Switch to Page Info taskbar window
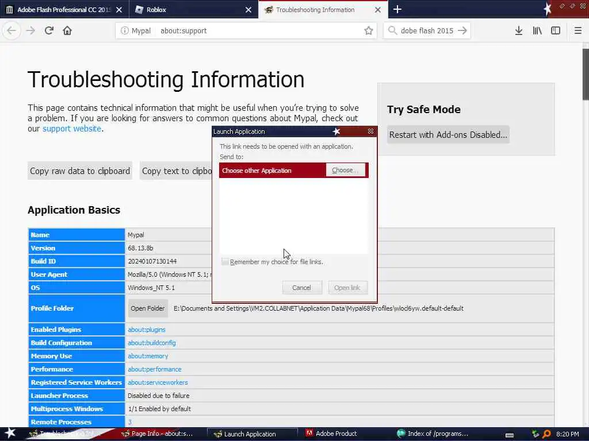The image size is (589, 441). click(159, 434)
